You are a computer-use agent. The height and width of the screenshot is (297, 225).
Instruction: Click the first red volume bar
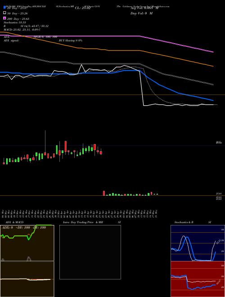tap(104, 193)
